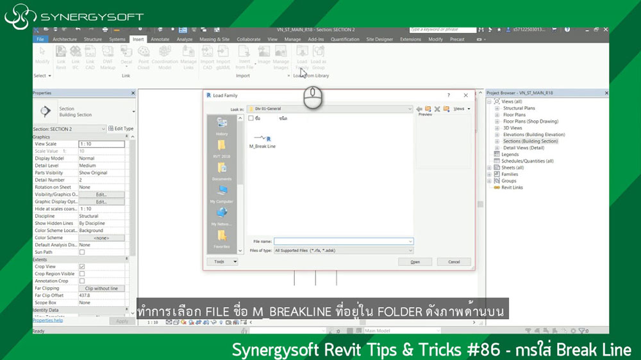Open Section: SECTION 2 selector dropdown
The height and width of the screenshot is (360, 641).
click(x=69, y=129)
